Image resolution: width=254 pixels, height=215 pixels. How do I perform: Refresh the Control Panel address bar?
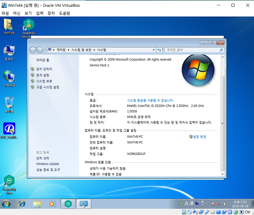tap(159, 50)
